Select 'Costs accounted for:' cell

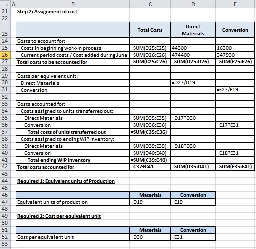(x=73, y=104)
